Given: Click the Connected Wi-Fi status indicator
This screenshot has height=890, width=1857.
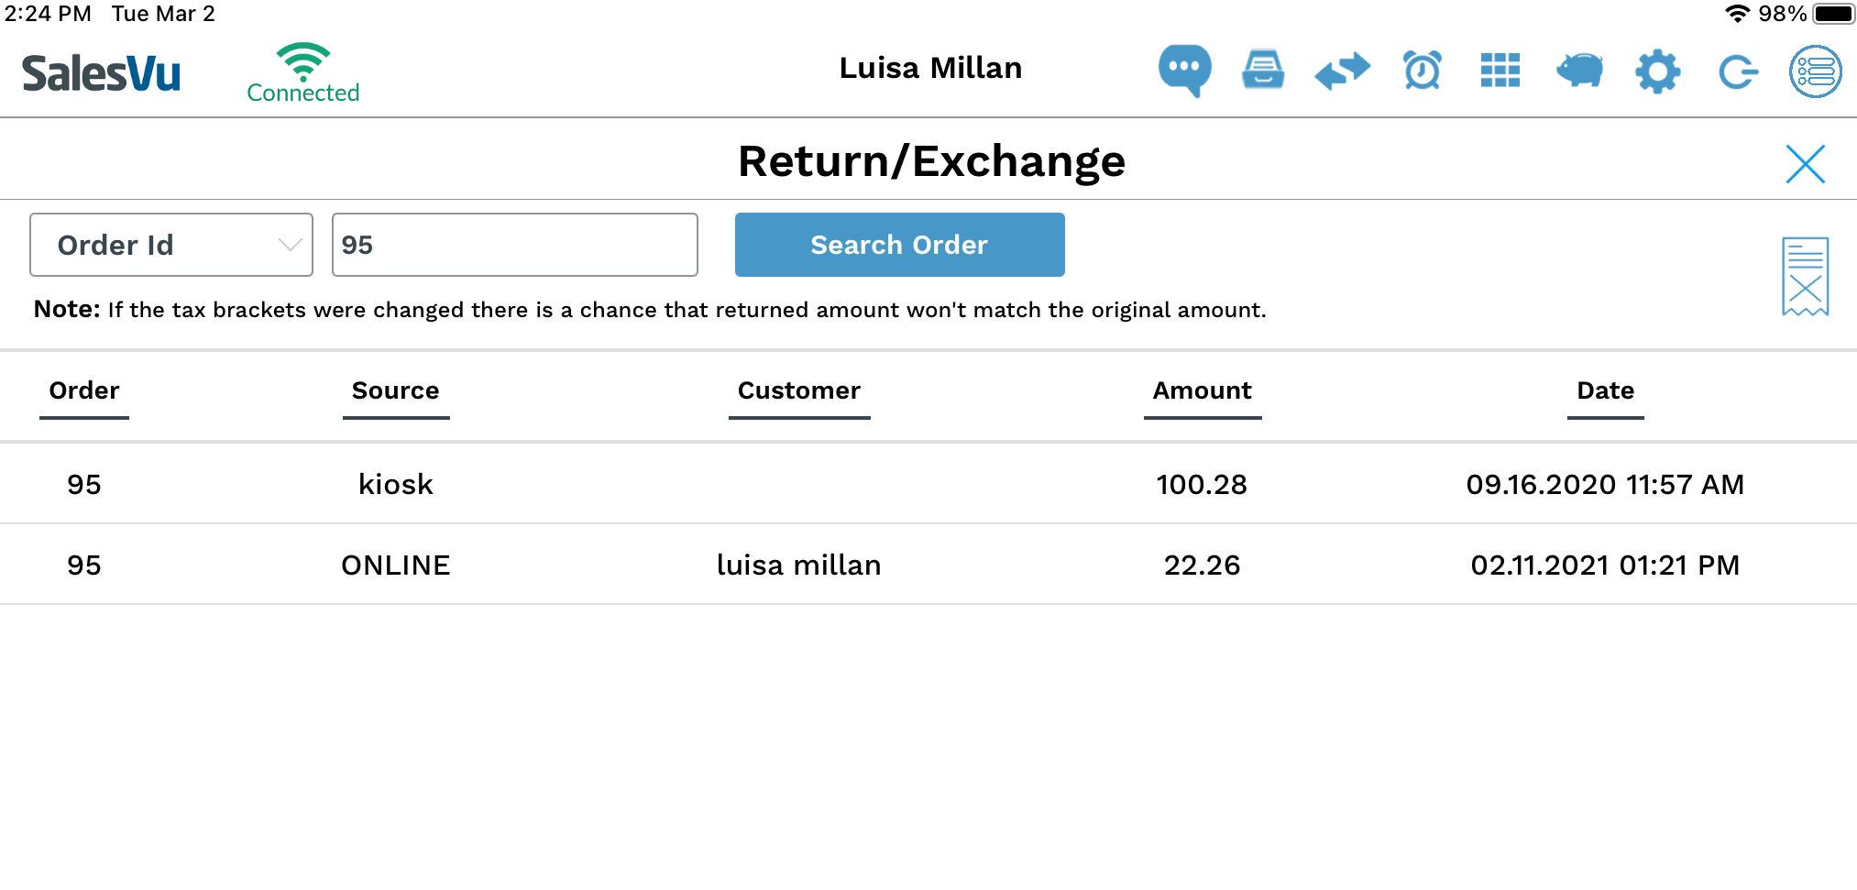Looking at the screenshot, I should click(303, 73).
